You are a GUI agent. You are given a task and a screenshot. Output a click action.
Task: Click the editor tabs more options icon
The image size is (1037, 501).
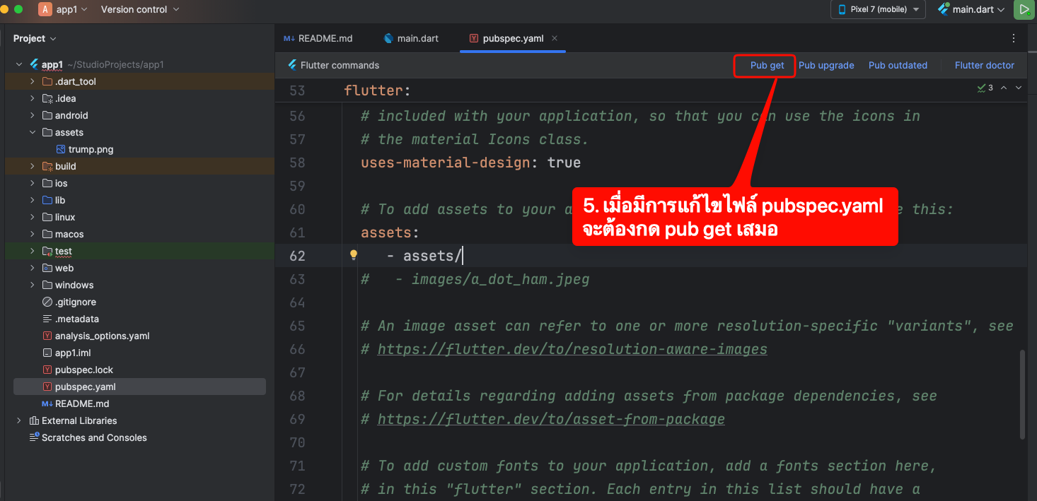(1014, 38)
